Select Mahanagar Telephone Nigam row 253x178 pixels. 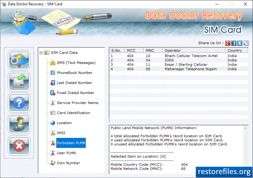[x=179, y=69]
